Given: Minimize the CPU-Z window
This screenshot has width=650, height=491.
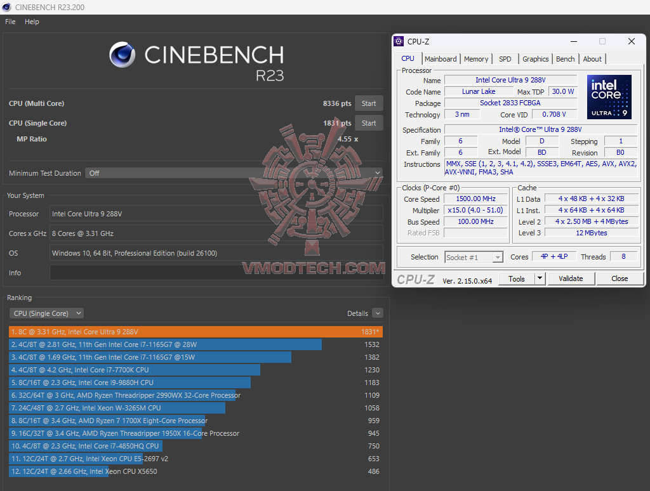Looking at the screenshot, I should pyautogui.click(x=574, y=41).
